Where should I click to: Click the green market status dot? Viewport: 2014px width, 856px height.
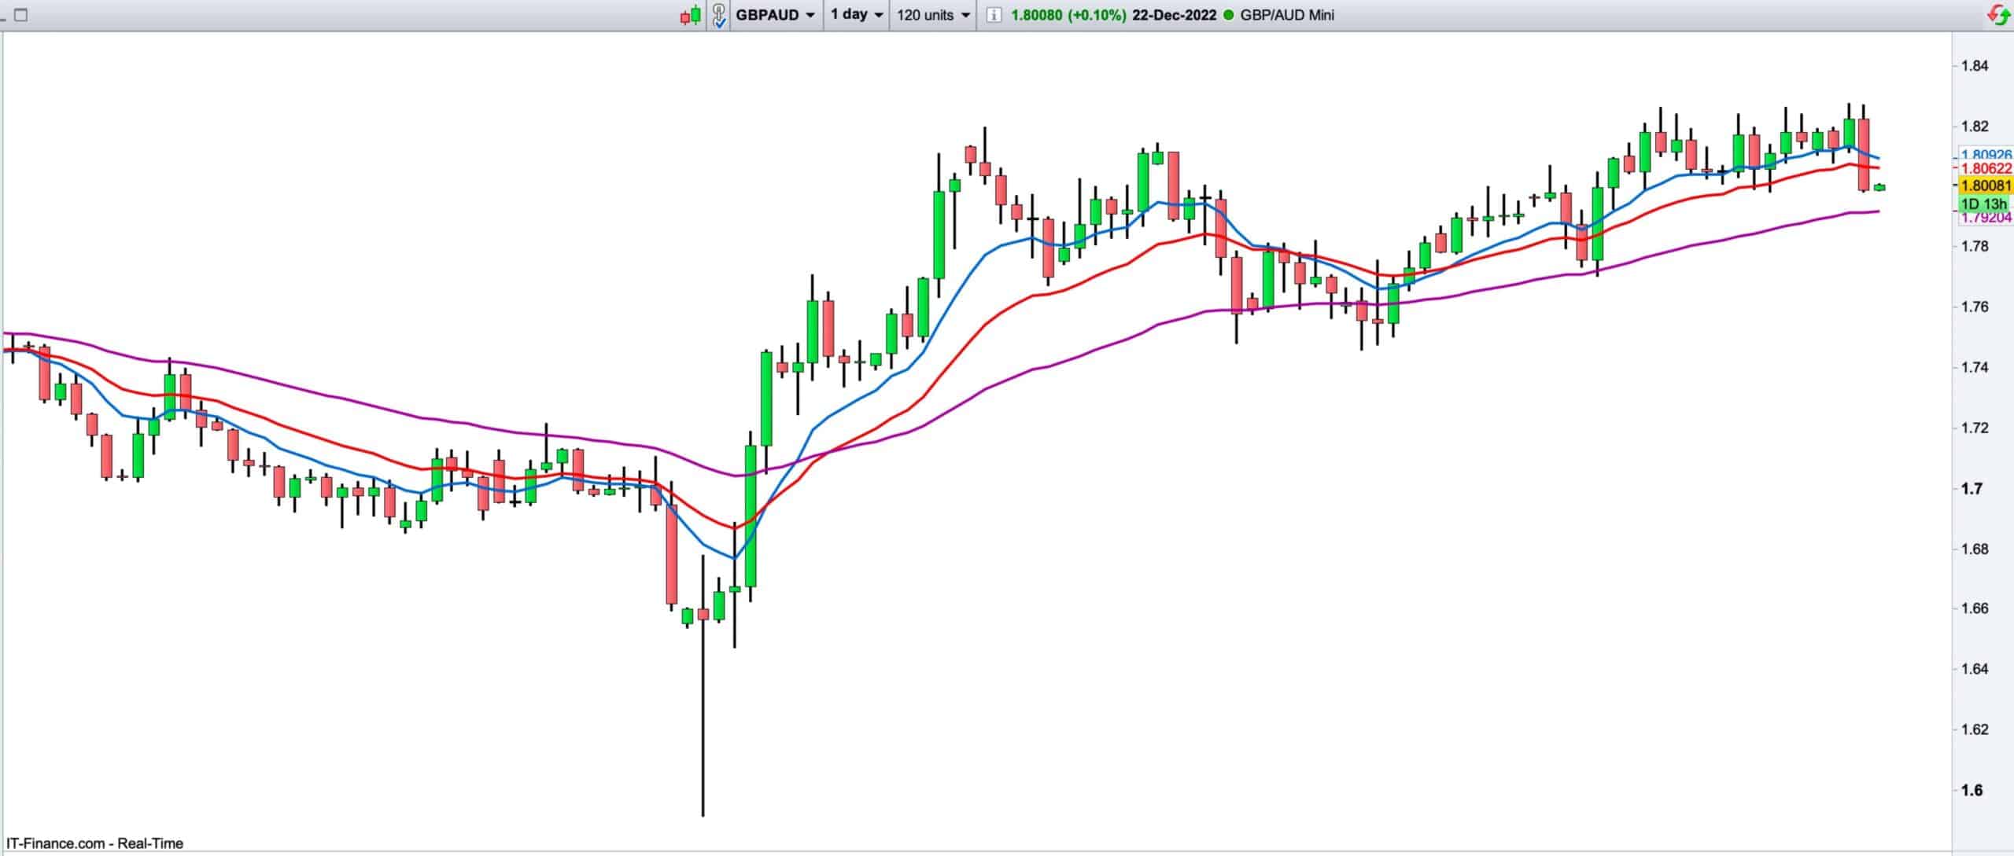point(1229,15)
